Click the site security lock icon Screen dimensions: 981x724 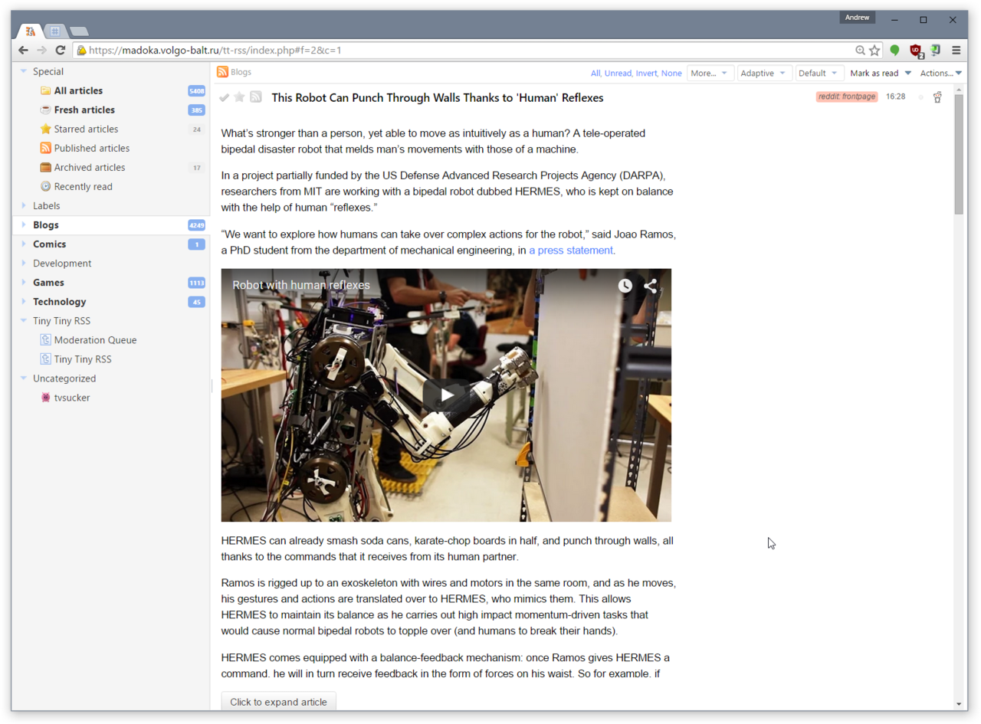81,51
